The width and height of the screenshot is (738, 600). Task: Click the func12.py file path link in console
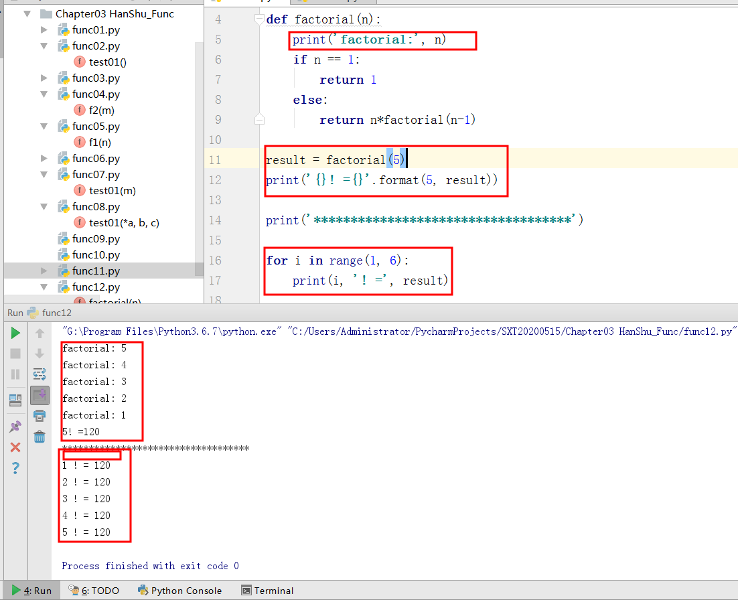(x=512, y=331)
